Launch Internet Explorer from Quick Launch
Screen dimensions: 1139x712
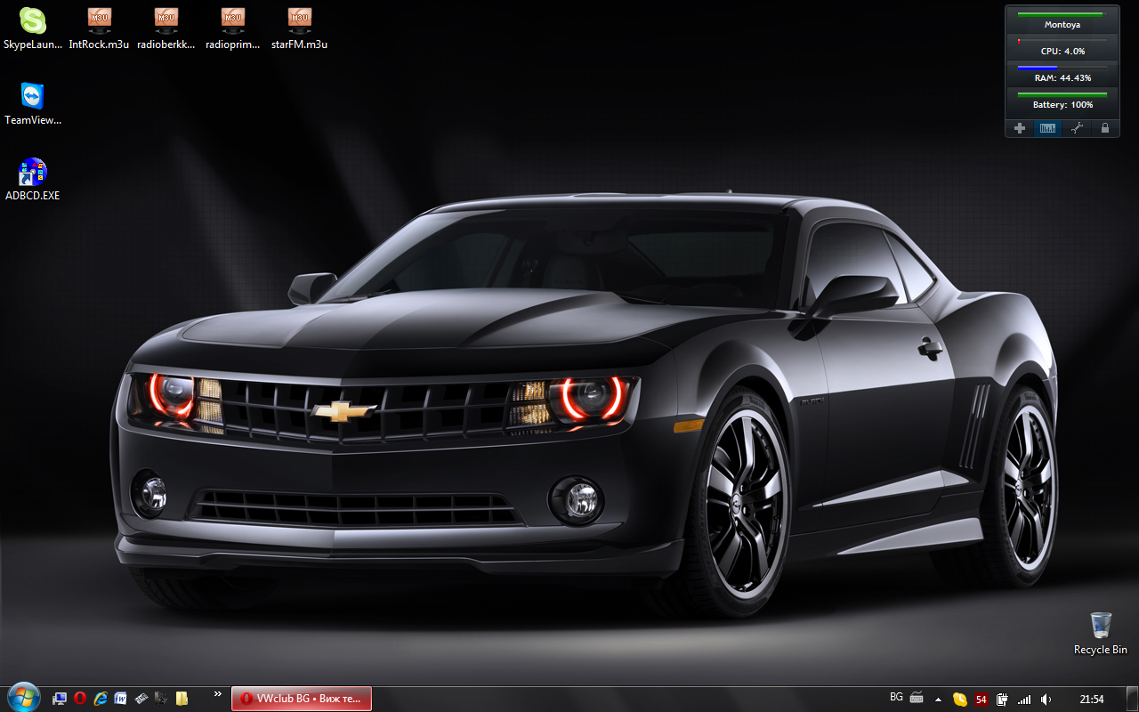pos(101,699)
